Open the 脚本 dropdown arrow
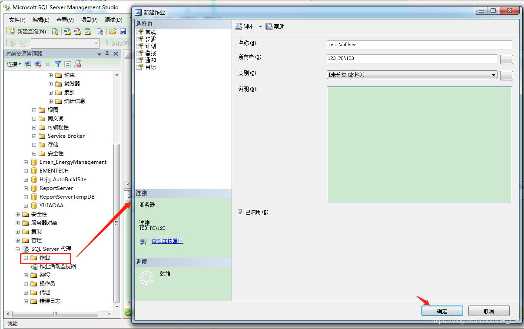This screenshot has height=329, width=524. (x=260, y=27)
